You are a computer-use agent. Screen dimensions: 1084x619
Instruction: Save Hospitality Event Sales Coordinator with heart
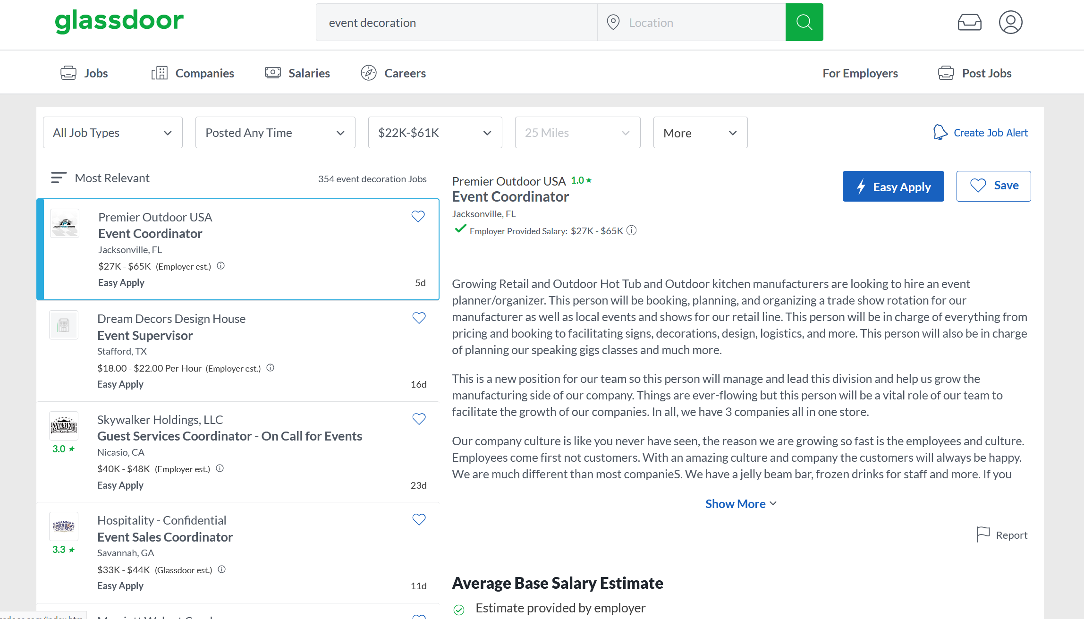pos(419,519)
